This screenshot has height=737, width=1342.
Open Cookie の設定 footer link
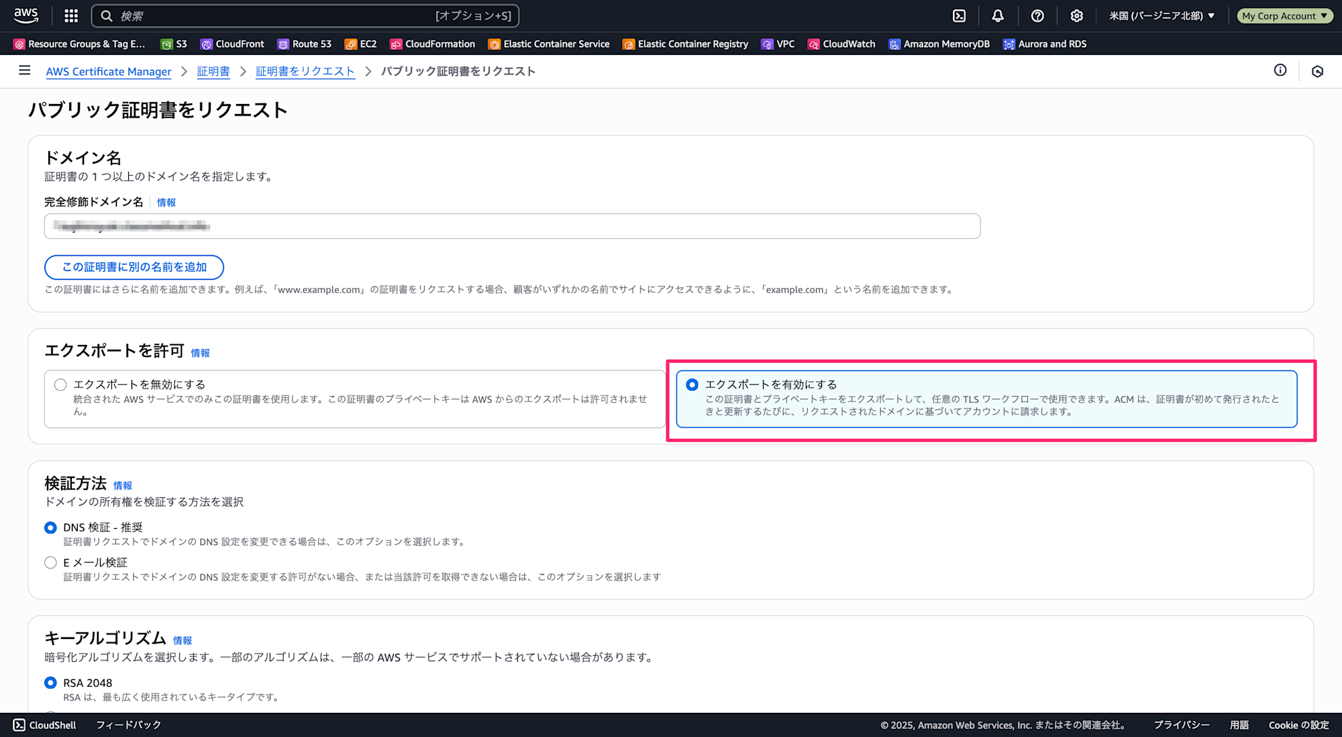tap(1298, 725)
